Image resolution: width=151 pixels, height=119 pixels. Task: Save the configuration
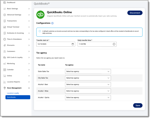(138, 106)
